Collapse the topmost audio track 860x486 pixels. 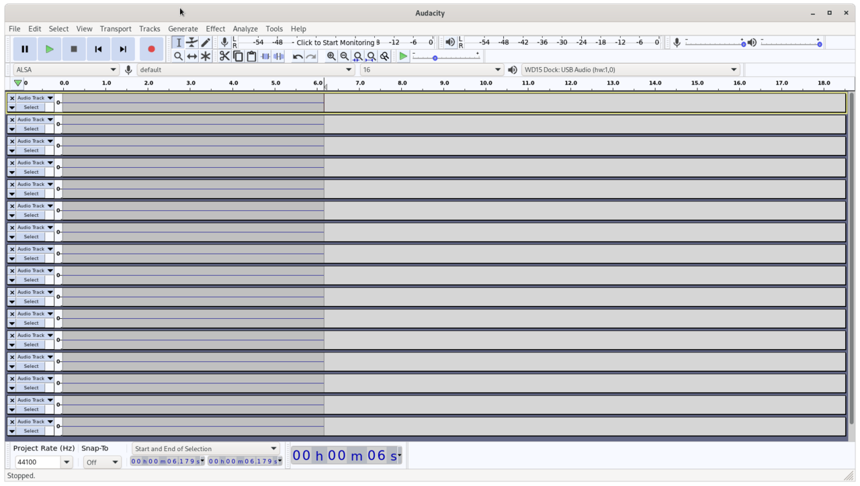click(x=11, y=107)
